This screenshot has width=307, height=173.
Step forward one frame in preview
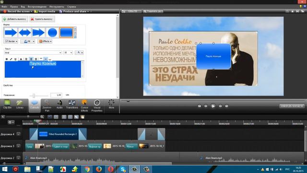click(x=220, y=106)
